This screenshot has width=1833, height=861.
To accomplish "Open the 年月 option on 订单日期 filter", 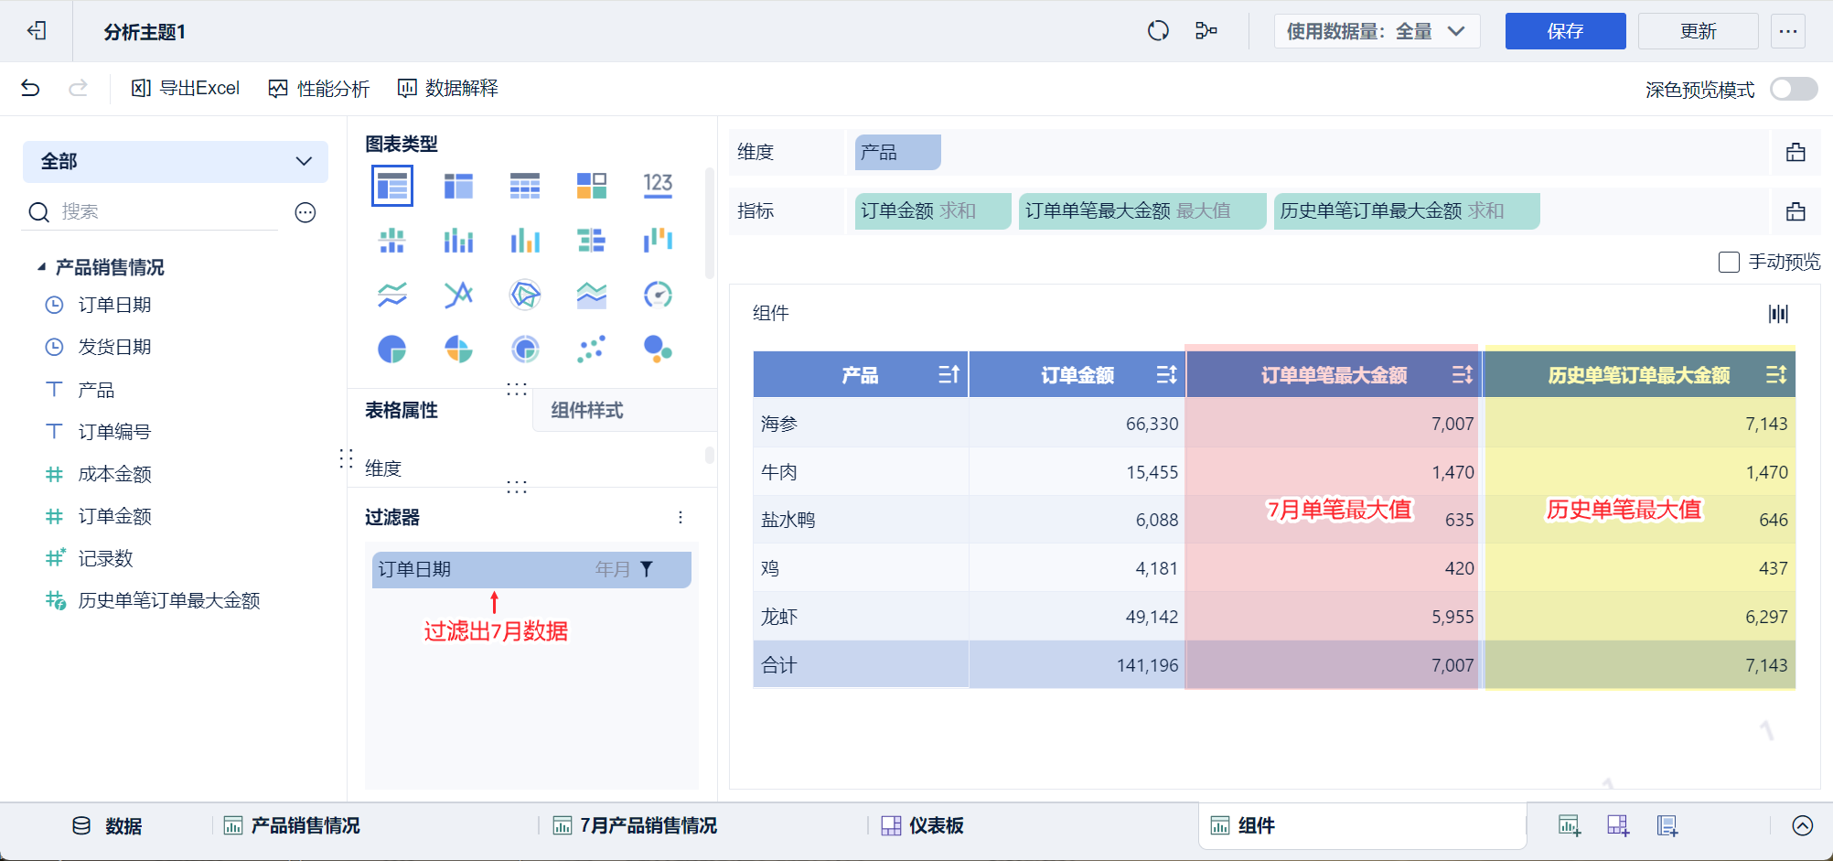I will coord(613,569).
